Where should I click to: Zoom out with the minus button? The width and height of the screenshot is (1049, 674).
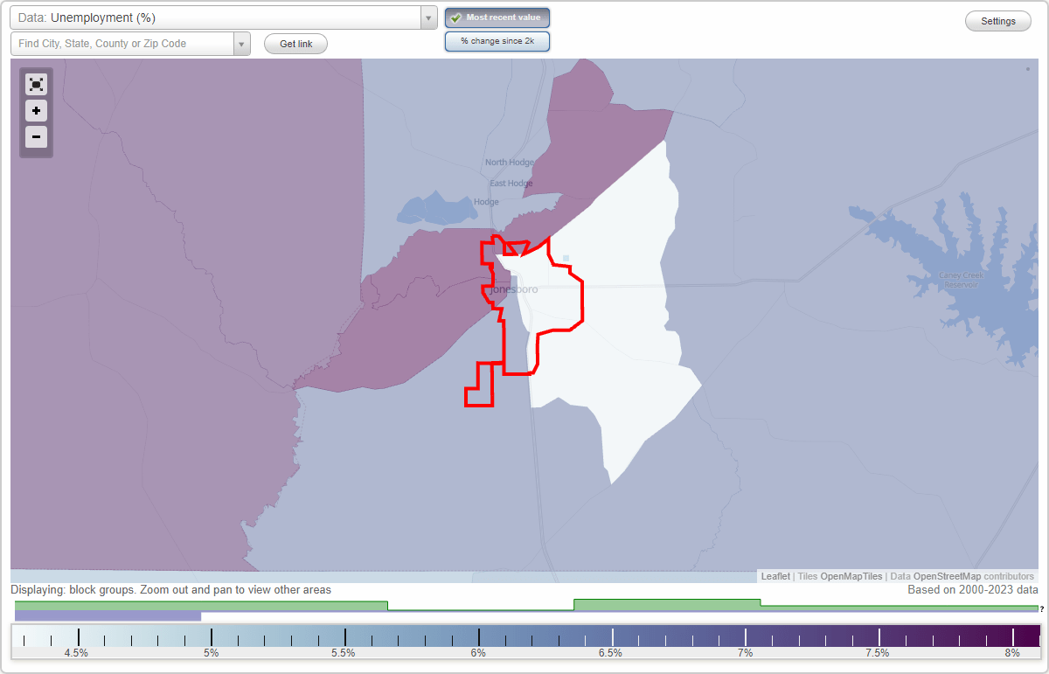36,136
